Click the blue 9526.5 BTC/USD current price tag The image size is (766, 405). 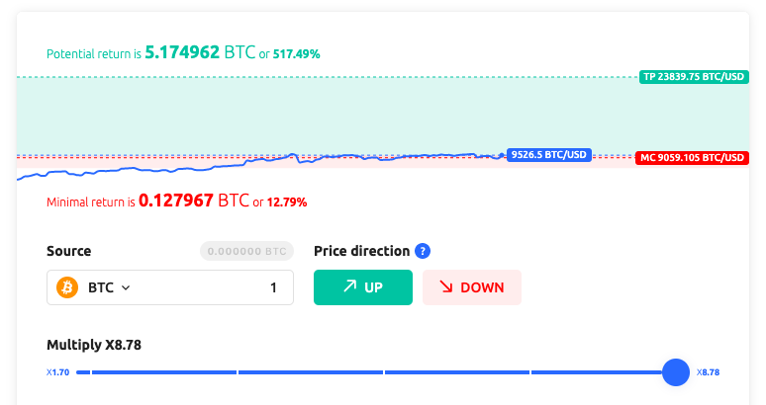point(548,154)
